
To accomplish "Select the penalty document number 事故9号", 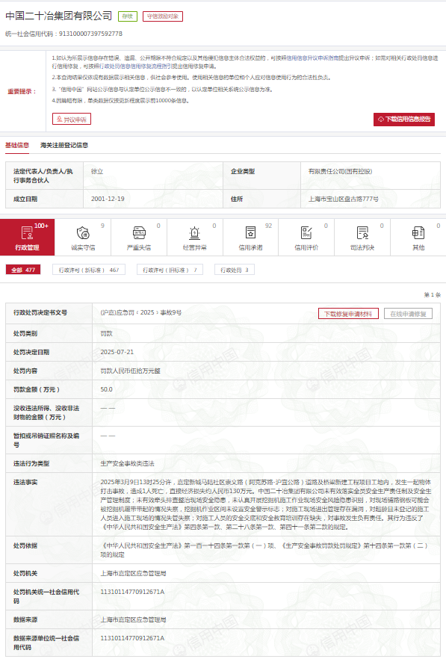I will coord(141,312).
